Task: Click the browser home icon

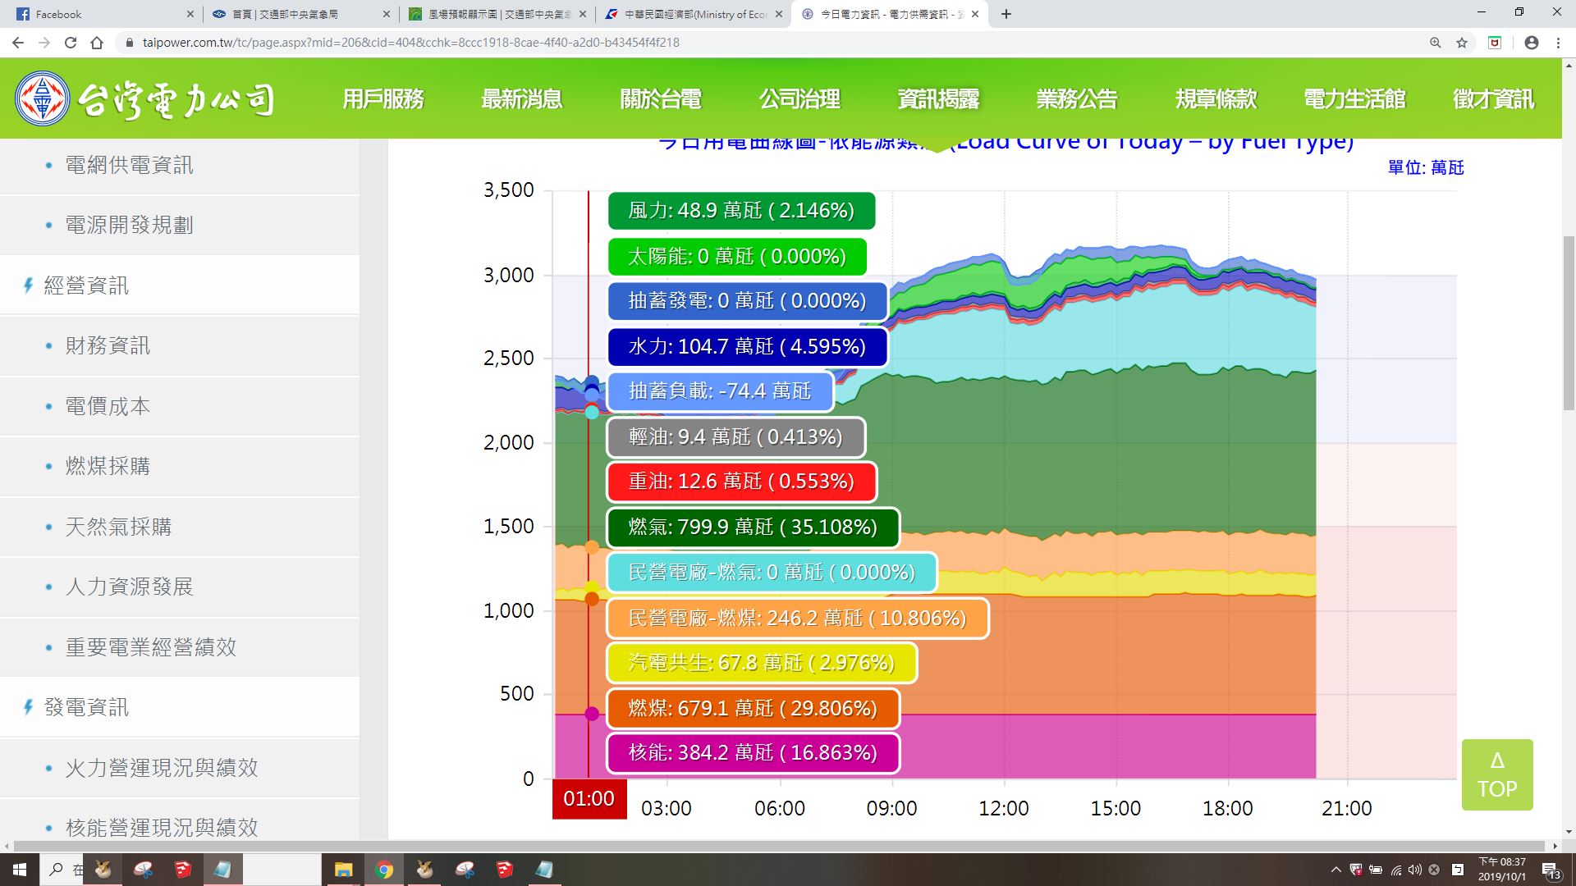Action: (97, 43)
